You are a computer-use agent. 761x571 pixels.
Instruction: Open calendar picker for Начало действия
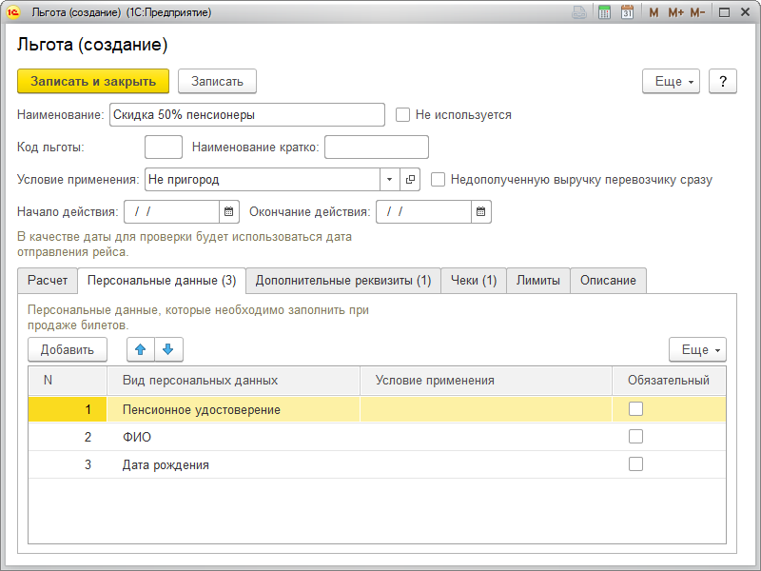tap(228, 211)
